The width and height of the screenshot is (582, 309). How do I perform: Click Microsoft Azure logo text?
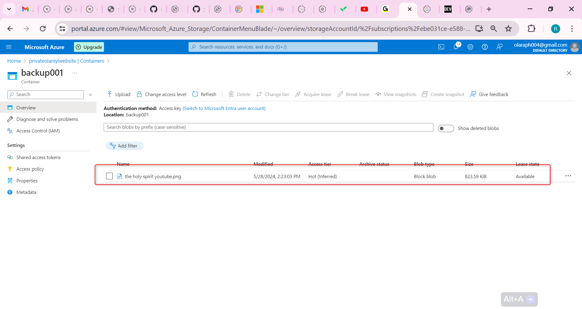click(x=45, y=47)
